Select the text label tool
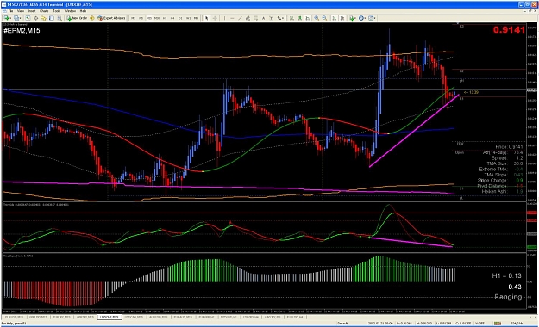The width and height of the screenshot is (539, 327). 272,18
